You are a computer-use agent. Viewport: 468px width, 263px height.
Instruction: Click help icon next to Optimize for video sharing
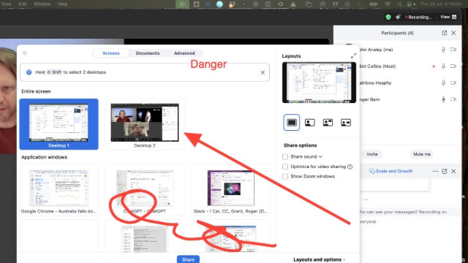350,167
